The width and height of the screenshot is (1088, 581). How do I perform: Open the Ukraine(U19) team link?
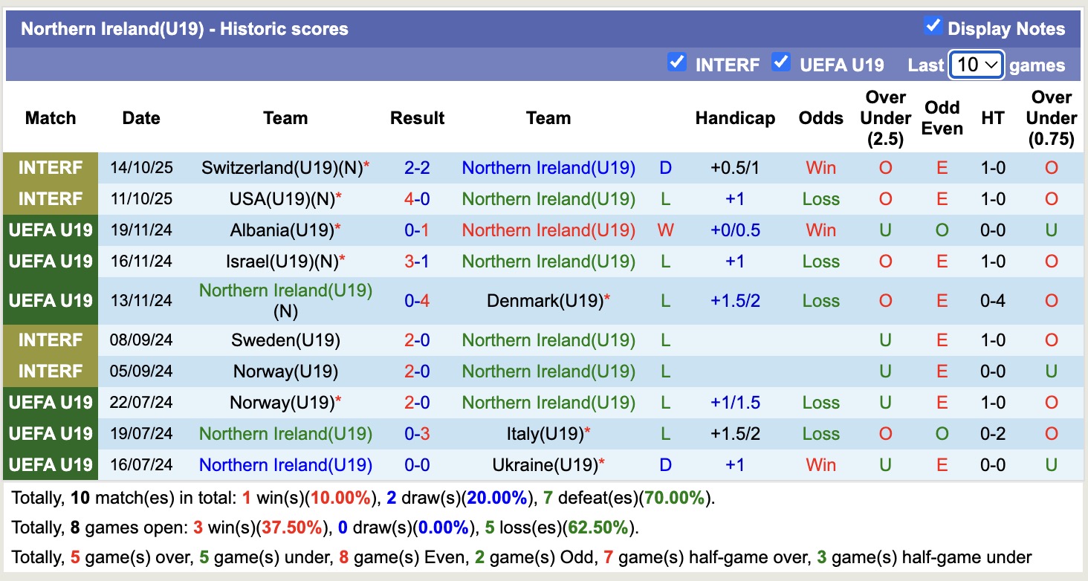tap(544, 465)
